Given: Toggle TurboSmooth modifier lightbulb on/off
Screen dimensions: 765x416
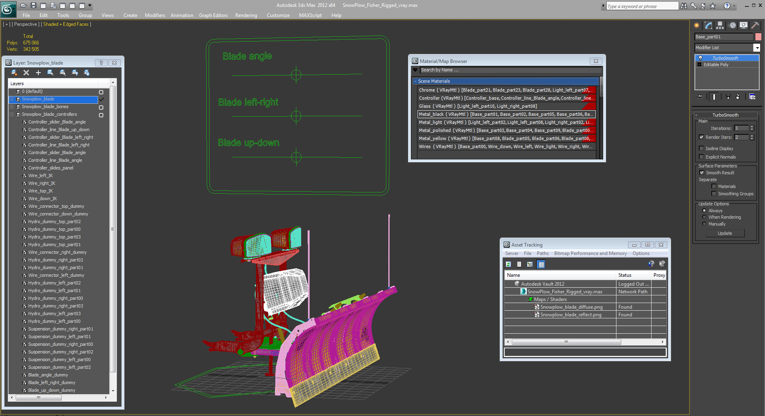Looking at the screenshot, I should (x=700, y=58).
